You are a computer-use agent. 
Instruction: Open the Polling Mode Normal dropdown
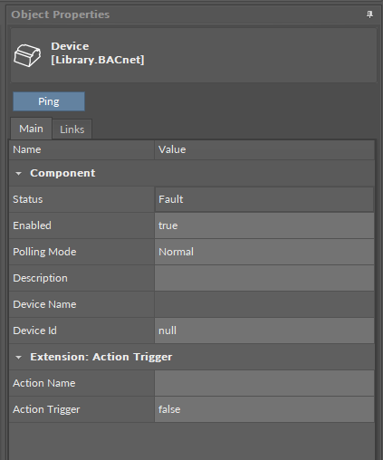tap(264, 252)
